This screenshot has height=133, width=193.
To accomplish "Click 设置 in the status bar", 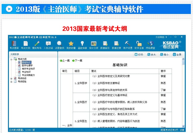I will click(182, 130).
